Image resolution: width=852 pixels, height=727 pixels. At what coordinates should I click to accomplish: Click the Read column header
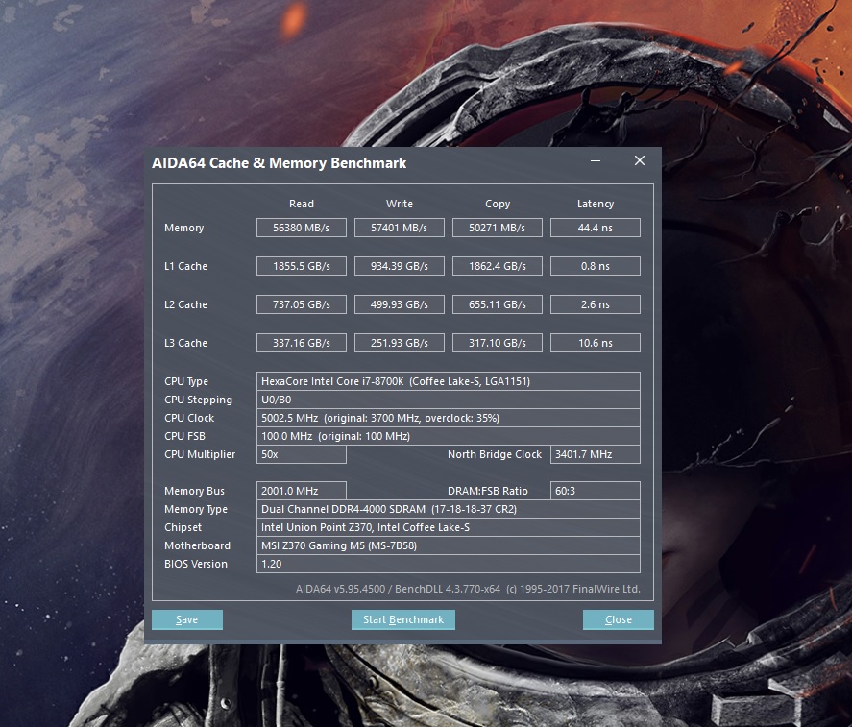[302, 204]
